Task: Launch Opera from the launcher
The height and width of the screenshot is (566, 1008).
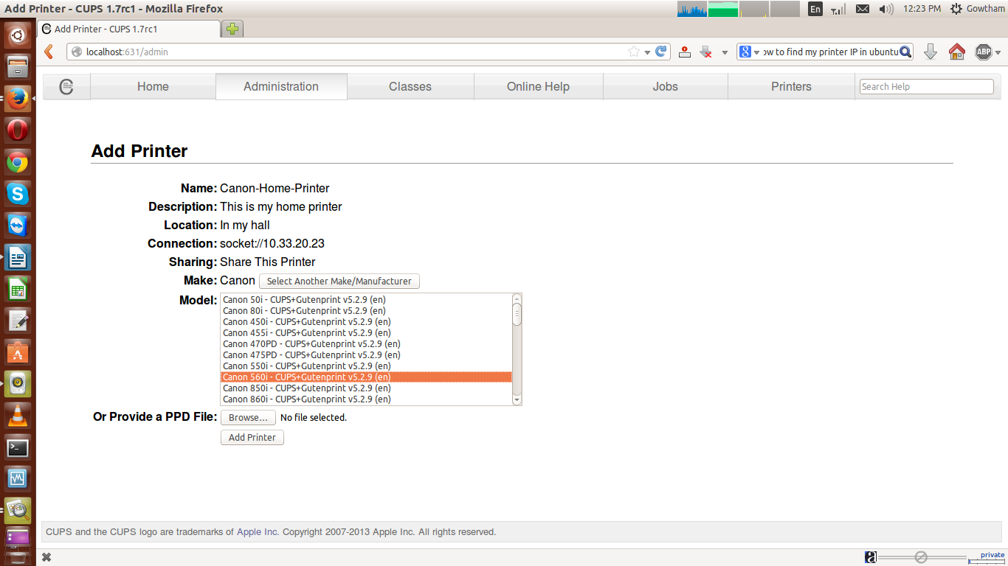Action: (18, 130)
